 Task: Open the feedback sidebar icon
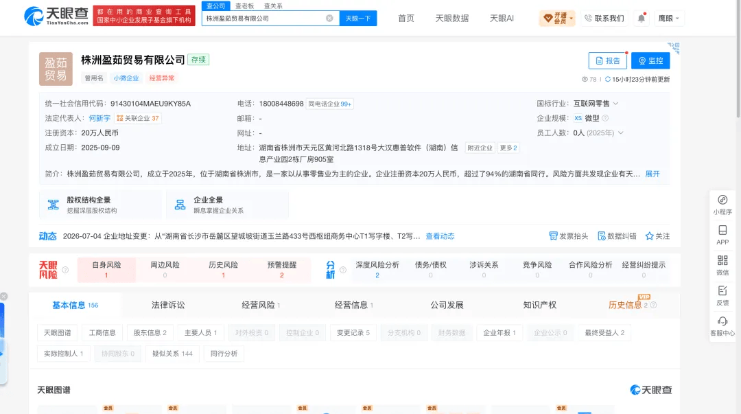coord(722,296)
